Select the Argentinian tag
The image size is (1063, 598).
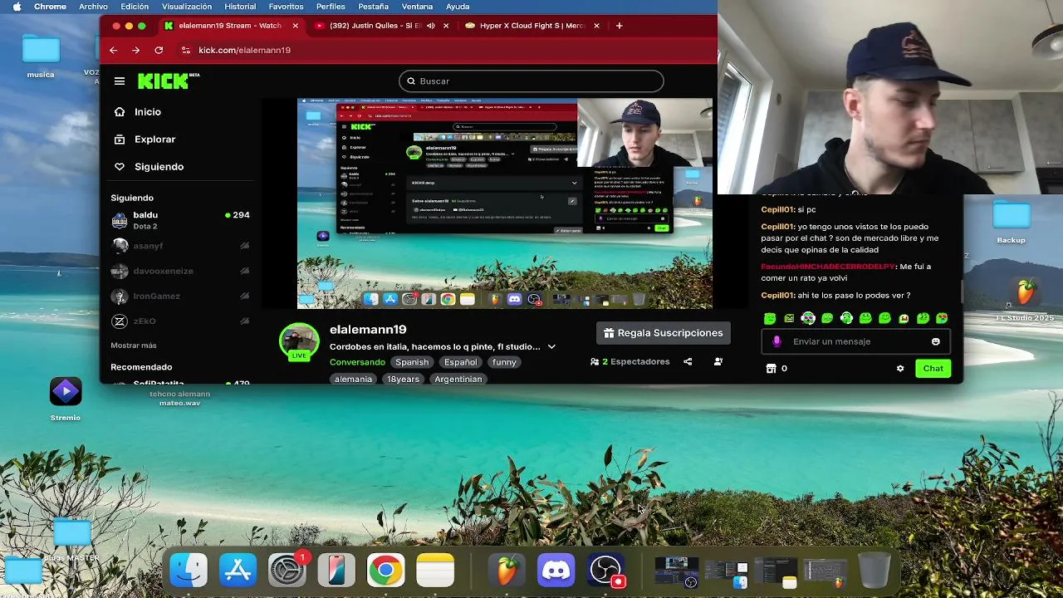click(x=458, y=379)
